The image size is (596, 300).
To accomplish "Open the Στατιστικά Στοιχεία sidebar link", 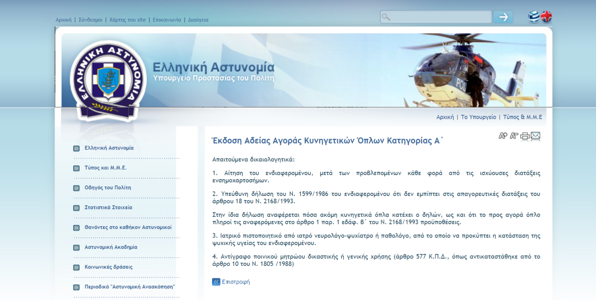I will point(108,207).
